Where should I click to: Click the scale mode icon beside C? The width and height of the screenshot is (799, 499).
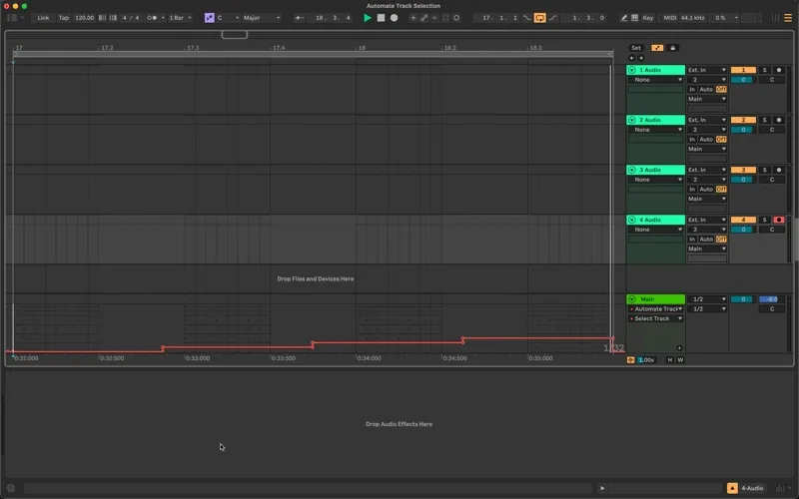click(x=210, y=18)
